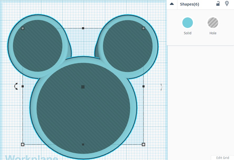This screenshot has height=160, width=234.
Task: Select the top-left corner resize handle
Action: (x=23, y=28)
